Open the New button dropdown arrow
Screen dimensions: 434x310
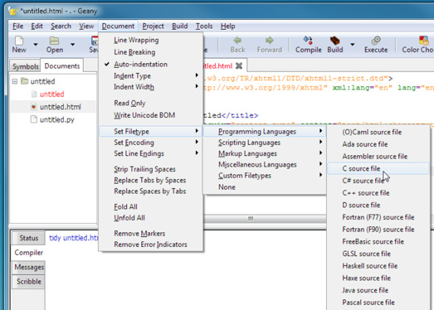[35, 44]
